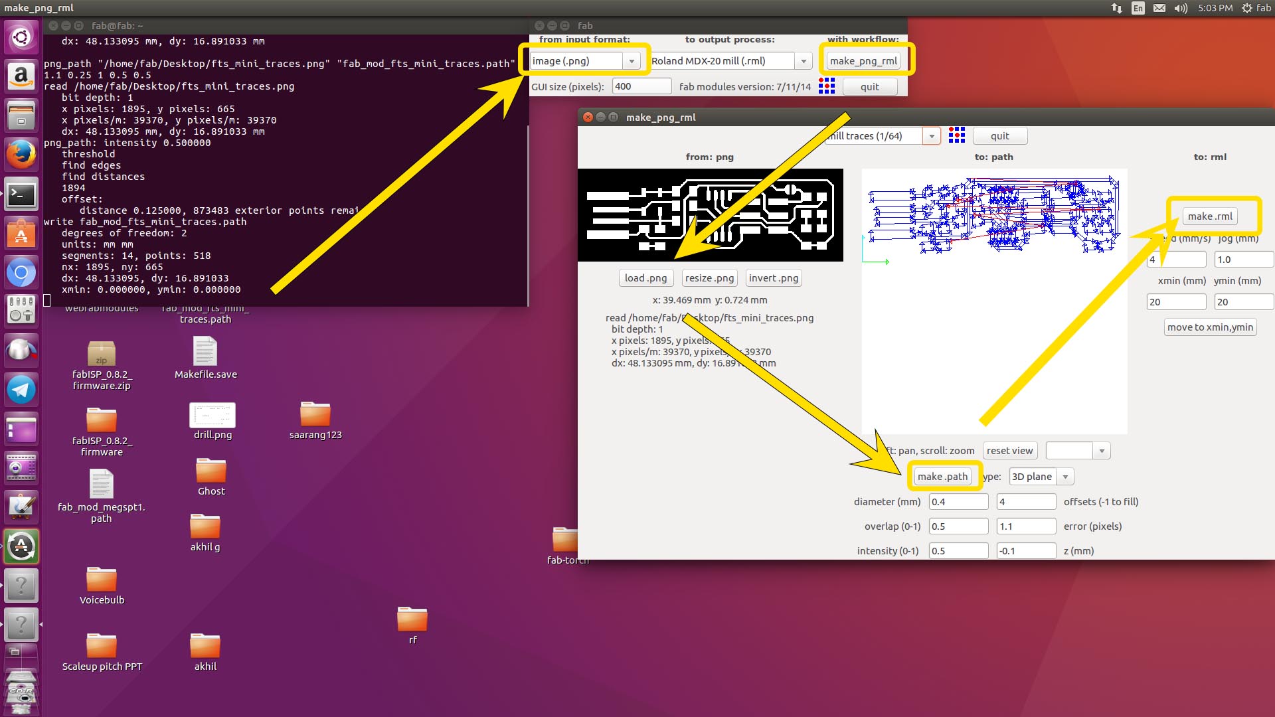Open the Ubuntu Software Center icon
The width and height of the screenshot is (1275, 717).
pos(21,233)
